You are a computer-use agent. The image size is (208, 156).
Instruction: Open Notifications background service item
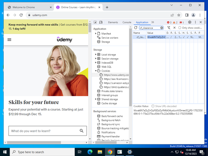click(x=106, y=132)
